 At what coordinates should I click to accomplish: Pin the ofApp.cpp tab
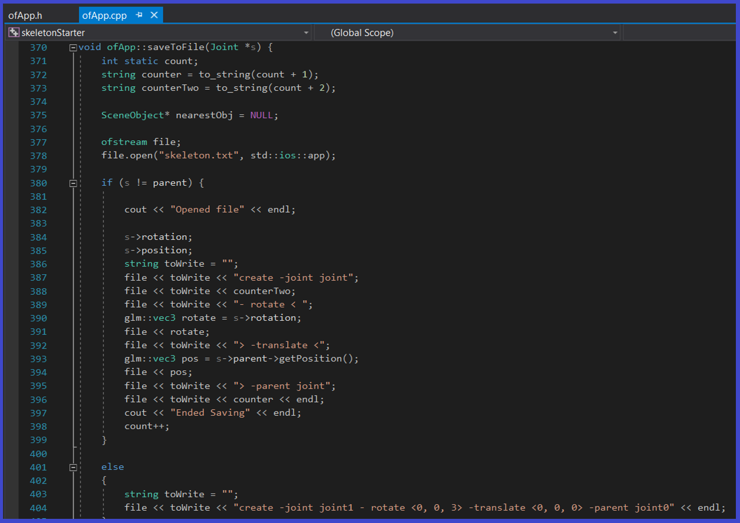139,15
